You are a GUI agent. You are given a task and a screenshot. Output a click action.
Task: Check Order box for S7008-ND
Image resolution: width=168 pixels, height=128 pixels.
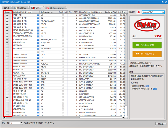coord(7,46)
